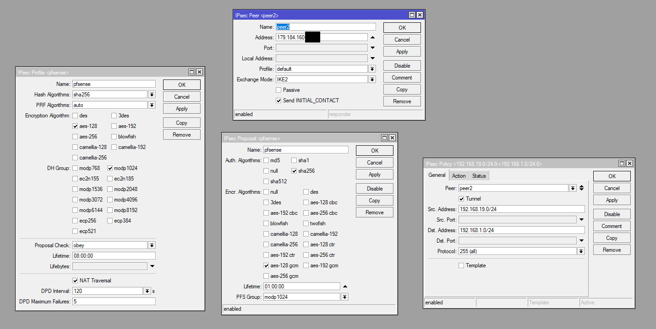Expand the Src. Port field in IPsec Policy
Image resolution: width=656 pixels, height=329 pixels.
581,220
